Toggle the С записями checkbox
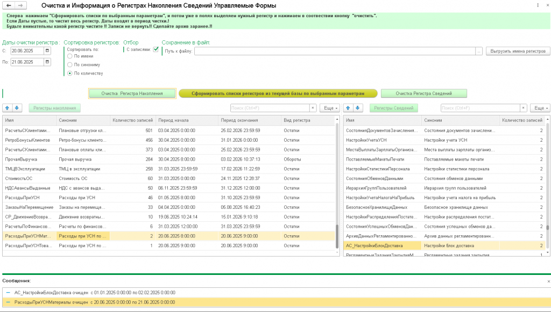551x312 pixels. 156,49
